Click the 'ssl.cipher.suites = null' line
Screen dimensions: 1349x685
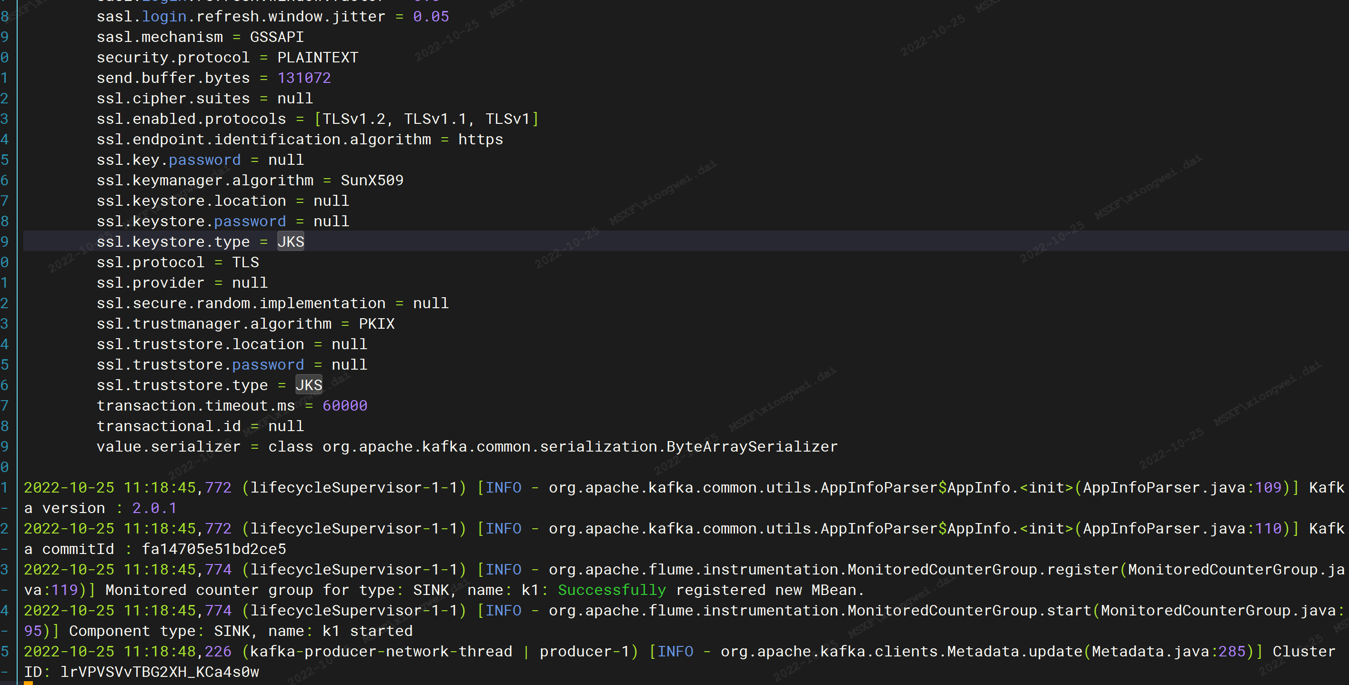205,99
